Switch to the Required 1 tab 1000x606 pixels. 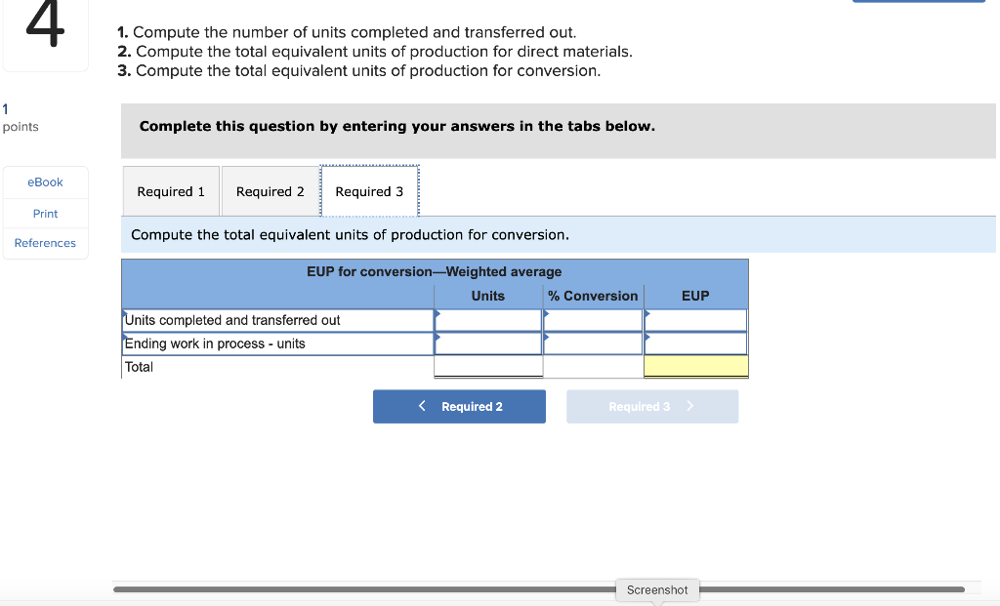(x=171, y=191)
